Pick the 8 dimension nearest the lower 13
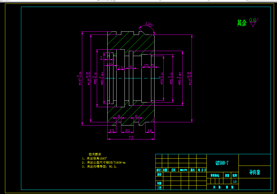The width and height of the screenshot is (277, 194). click(x=119, y=116)
